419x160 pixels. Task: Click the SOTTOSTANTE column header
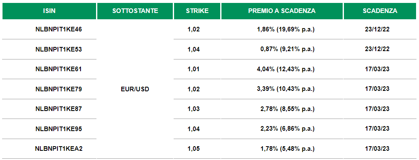[135, 11]
